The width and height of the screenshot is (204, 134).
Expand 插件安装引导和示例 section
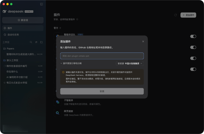coord(71,63)
